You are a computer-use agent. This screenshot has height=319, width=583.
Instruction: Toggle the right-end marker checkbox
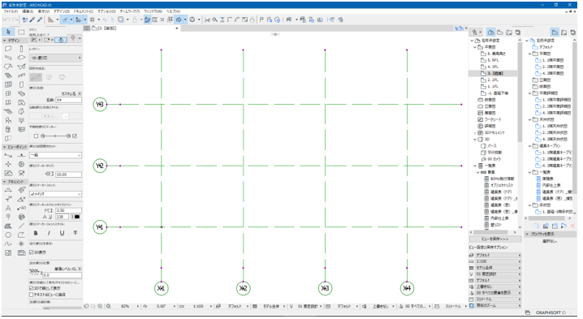[x=75, y=136]
